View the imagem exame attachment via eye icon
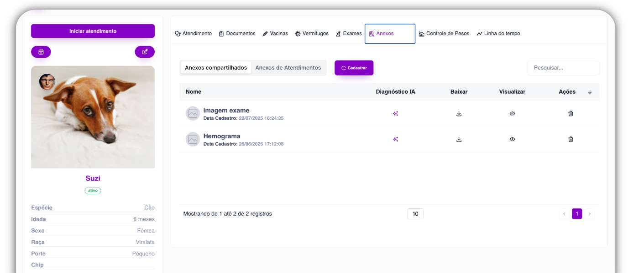The width and height of the screenshot is (639, 273). pos(512,114)
